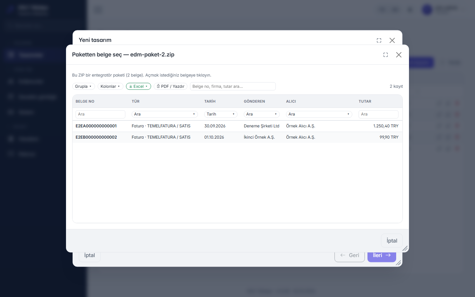Sort by the BELGE NO column header
This screenshot has width=475, height=297.
click(85, 101)
